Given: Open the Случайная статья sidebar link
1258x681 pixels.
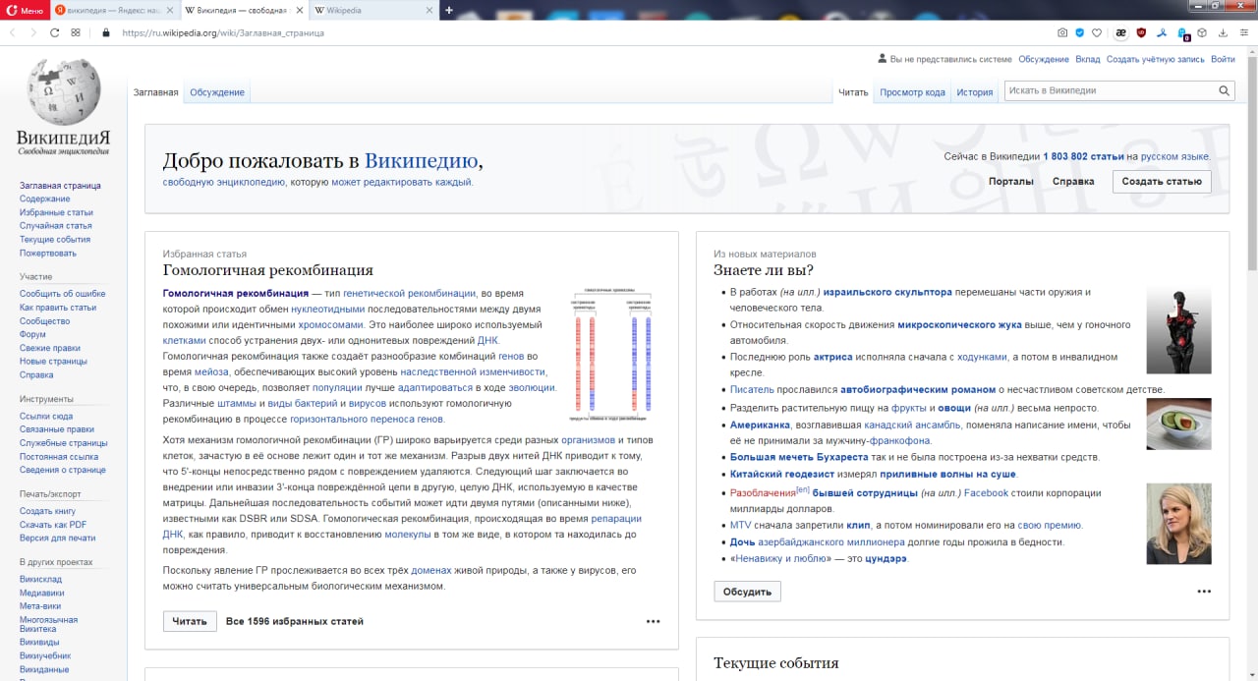Looking at the screenshot, I should pyautogui.click(x=56, y=226).
